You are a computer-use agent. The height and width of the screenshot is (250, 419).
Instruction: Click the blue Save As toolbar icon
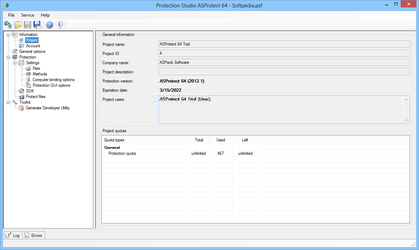click(37, 25)
